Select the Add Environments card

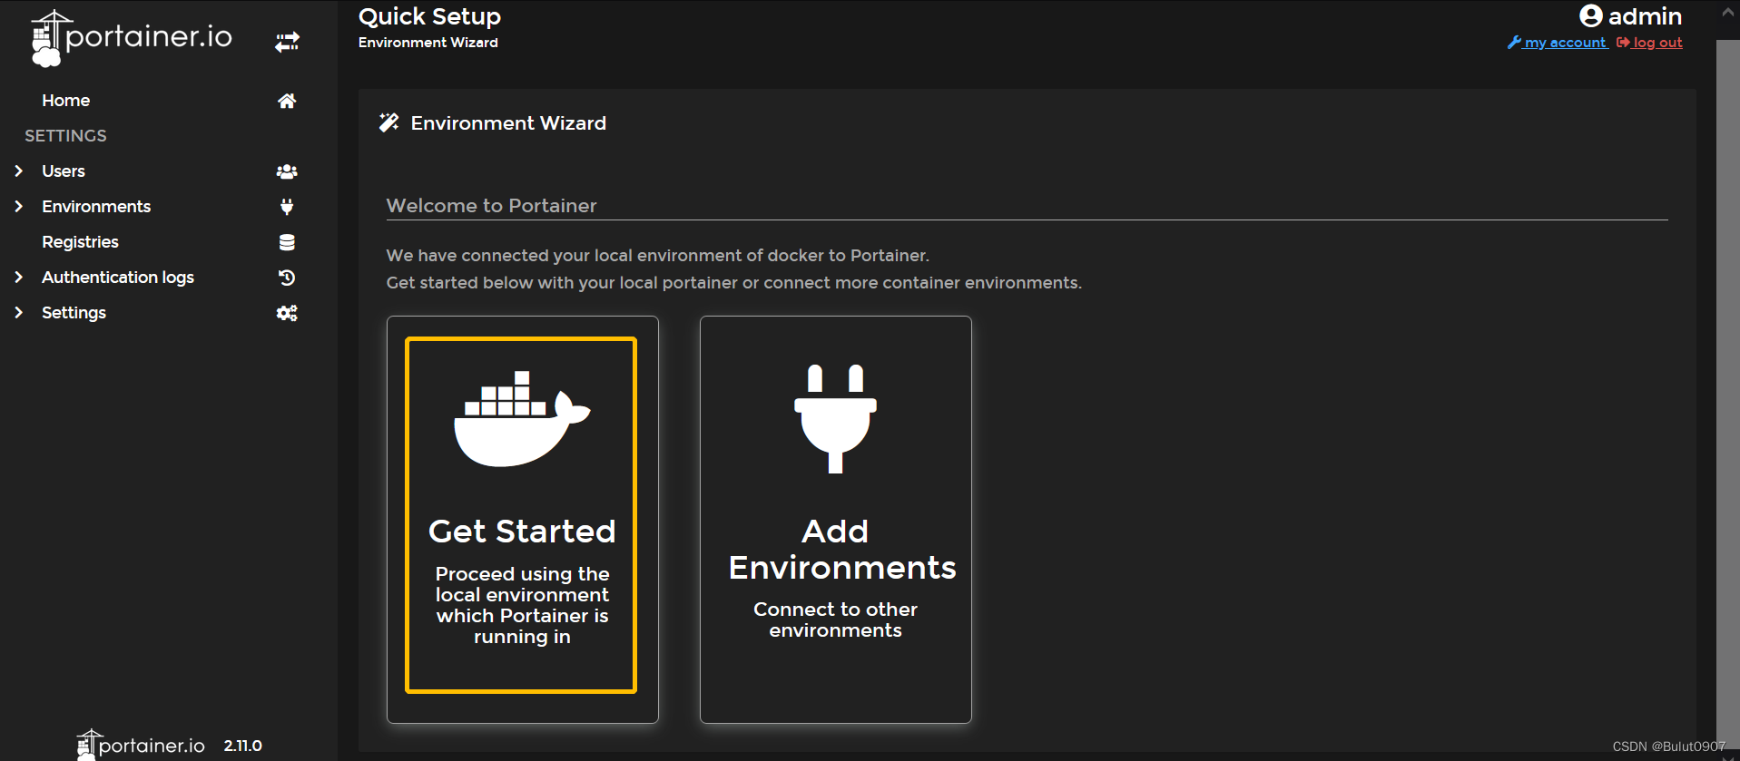tap(835, 519)
